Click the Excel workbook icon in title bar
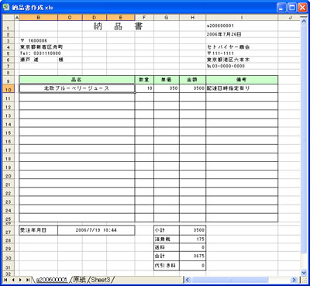The width and height of the screenshot is (310, 286). [6, 7]
